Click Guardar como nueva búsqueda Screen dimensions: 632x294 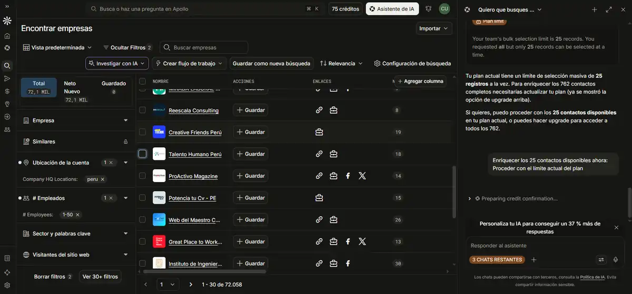[x=271, y=63]
